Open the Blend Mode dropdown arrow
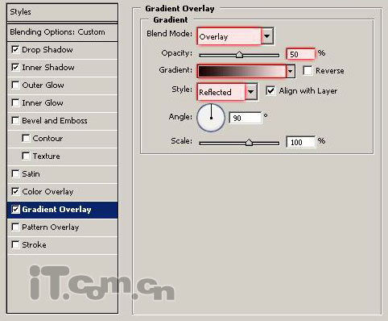 (267, 36)
